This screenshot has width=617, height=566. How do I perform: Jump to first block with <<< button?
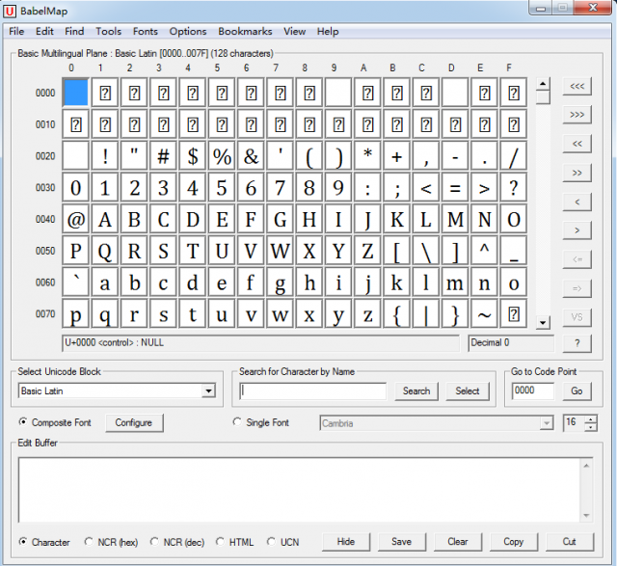pos(577,86)
